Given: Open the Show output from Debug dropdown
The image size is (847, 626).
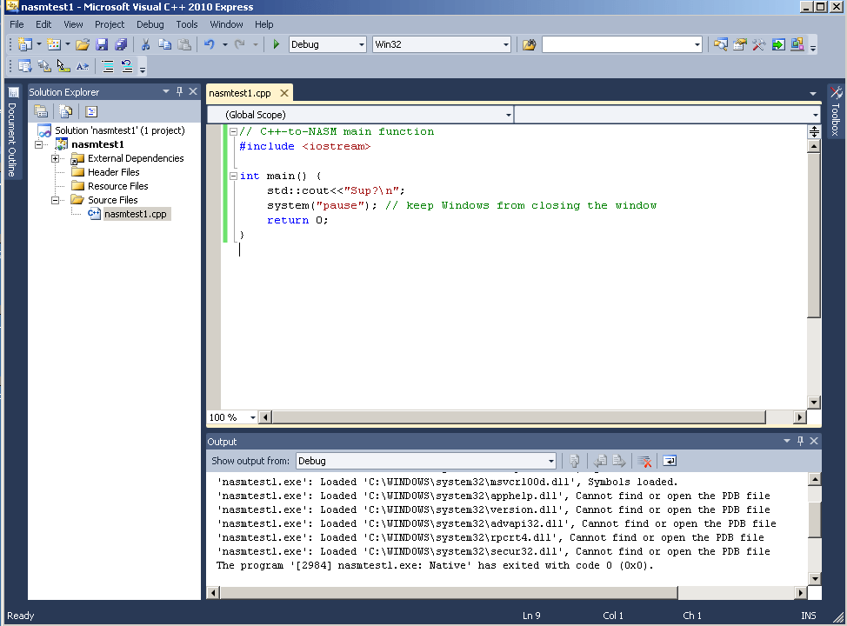Looking at the screenshot, I should coord(550,460).
